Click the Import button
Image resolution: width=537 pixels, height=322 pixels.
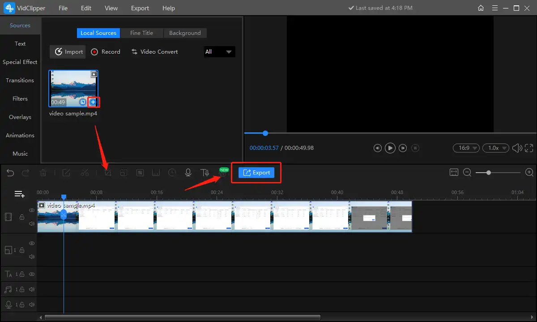pyautogui.click(x=69, y=52)
